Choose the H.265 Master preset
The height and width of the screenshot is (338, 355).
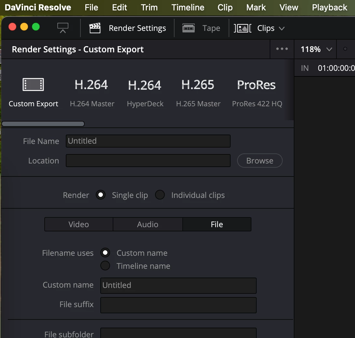click(x=198, y=93)
